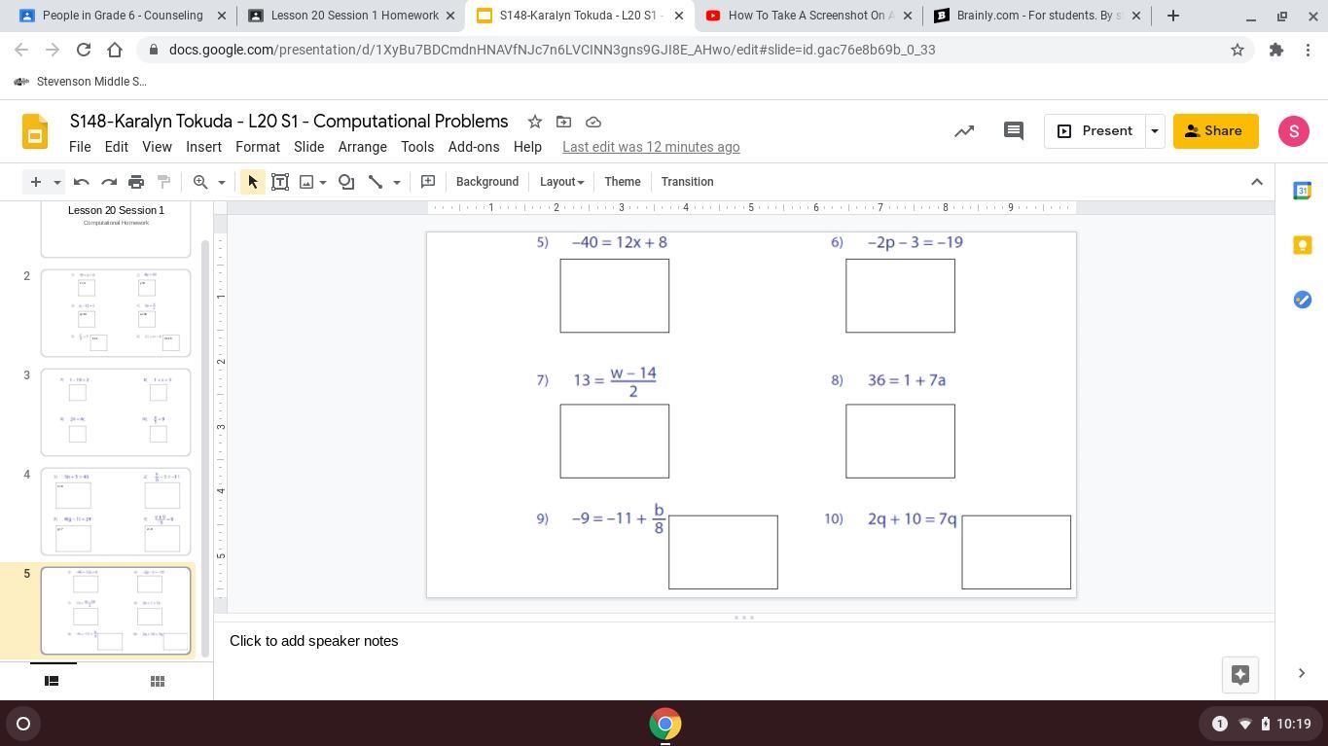The width and height of the screenshot is (1328, 746).
Task: Open the Arrange menu
Action: (363, 147)
